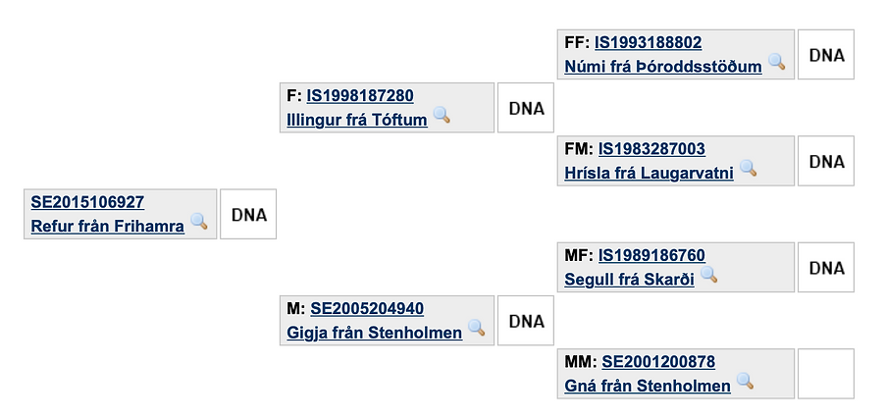
Task: Open mother ID link SE2005204940
Action: [x=367, y=308]
